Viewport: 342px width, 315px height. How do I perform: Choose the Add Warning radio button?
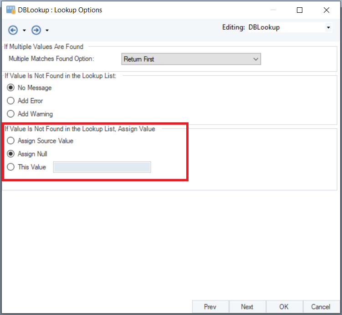point(11,114)
